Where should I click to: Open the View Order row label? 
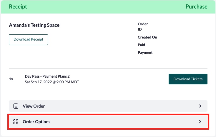pos(34,106)
